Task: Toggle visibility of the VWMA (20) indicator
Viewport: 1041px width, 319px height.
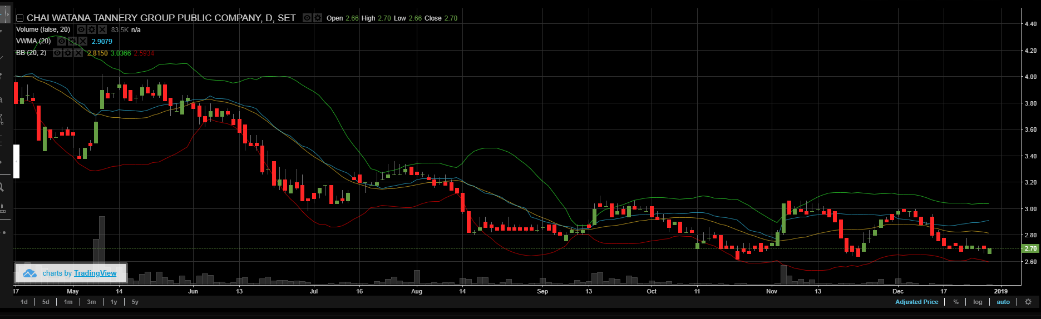Action: click(x=62, y=41)
